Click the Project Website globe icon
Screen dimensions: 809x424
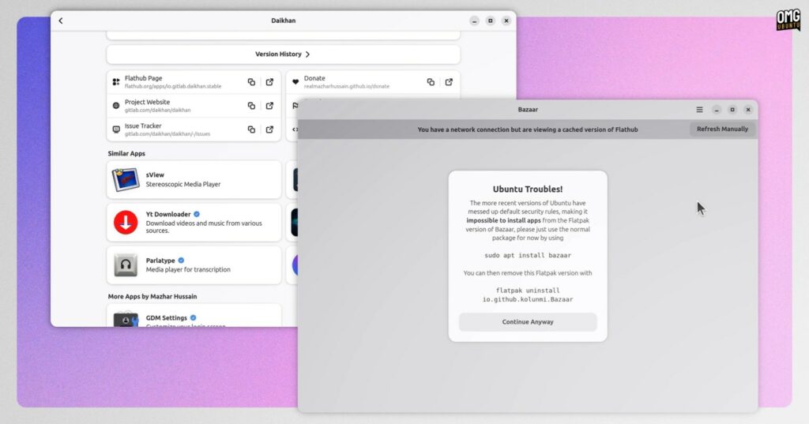[116, 106]
